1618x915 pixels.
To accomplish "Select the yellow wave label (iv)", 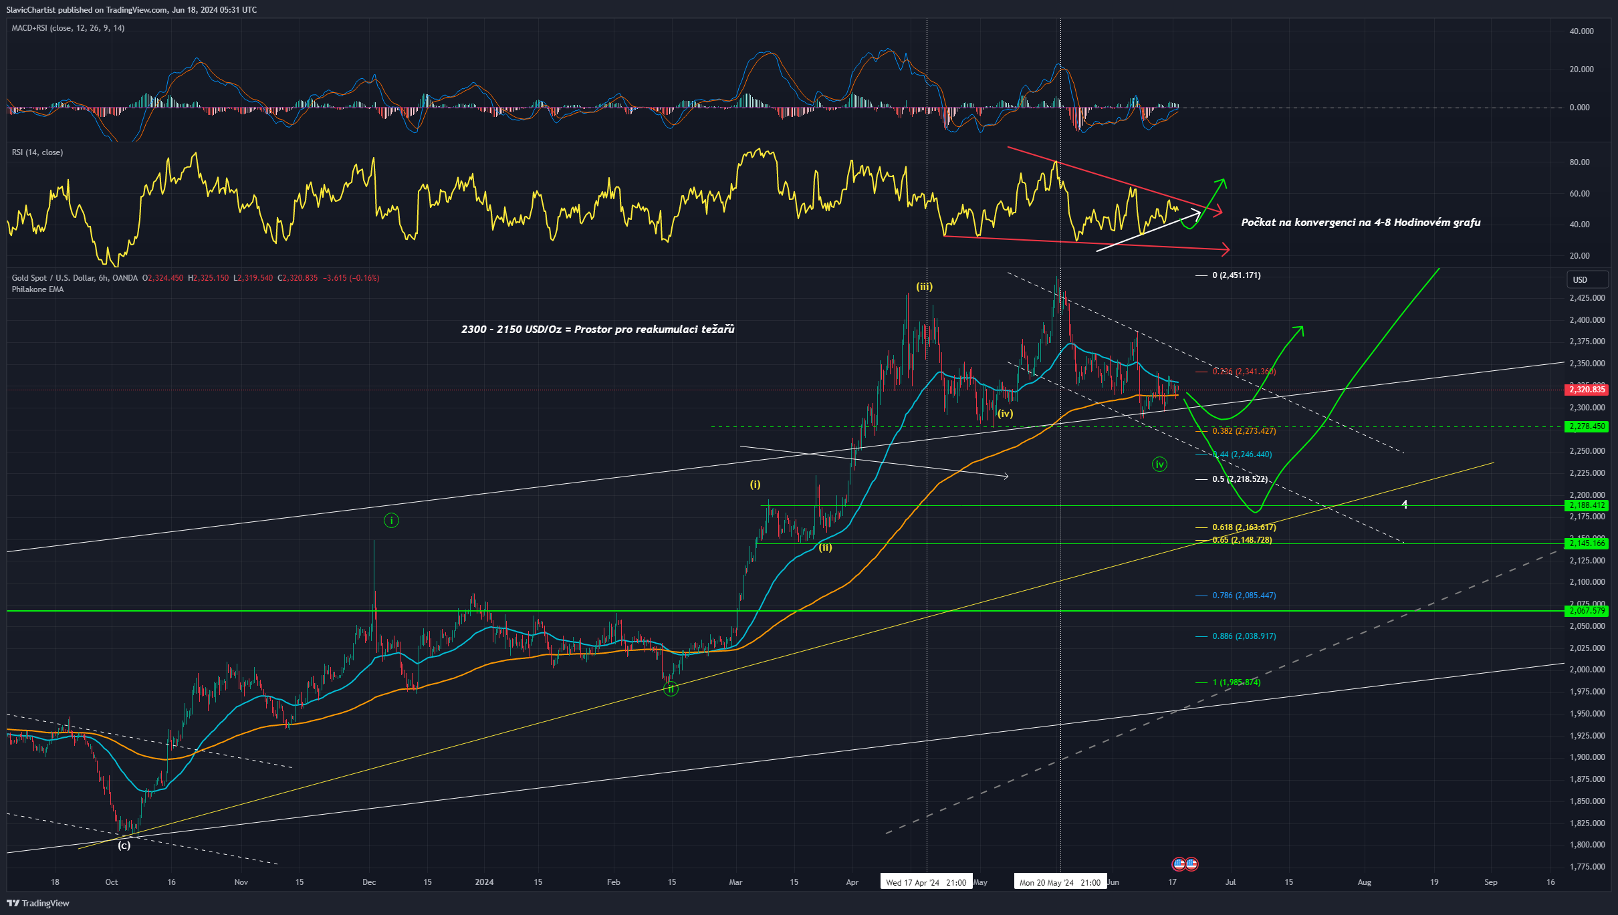I will click(1006, 414).
